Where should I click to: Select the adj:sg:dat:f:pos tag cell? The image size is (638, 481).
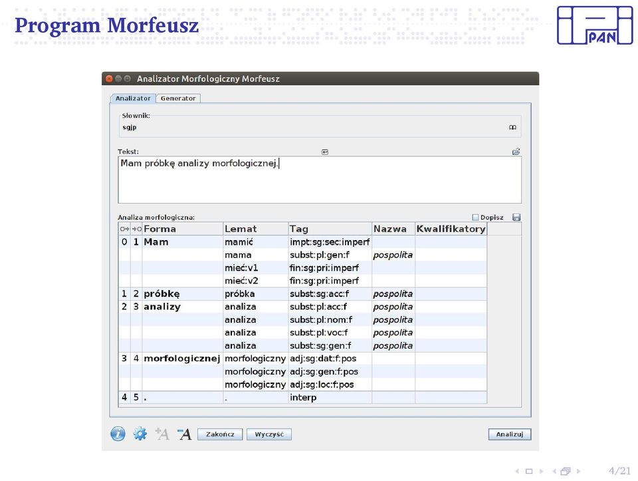(330, 359)
